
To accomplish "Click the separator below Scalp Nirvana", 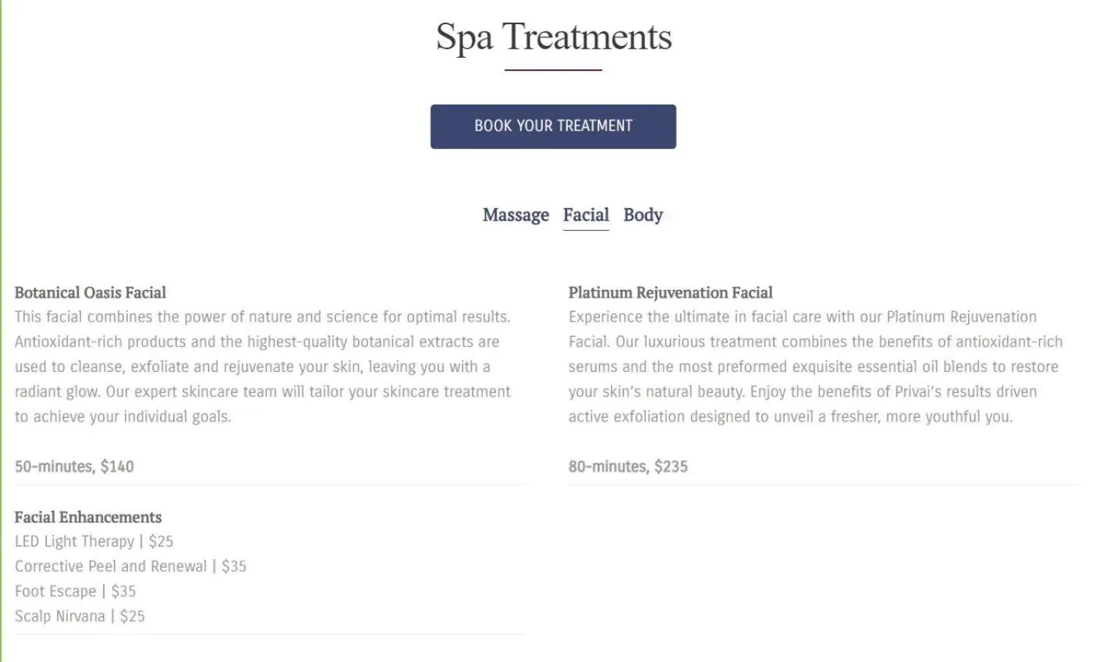I will (x=271, y=633).
